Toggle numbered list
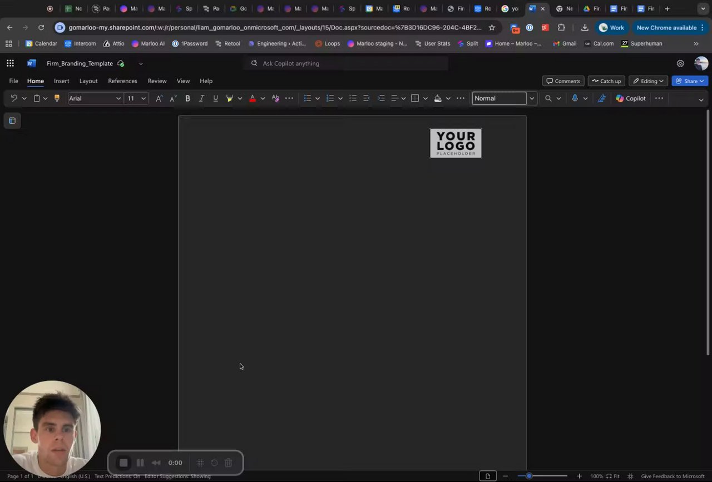The height and width of the screenshot is (482, 712). 330,98
